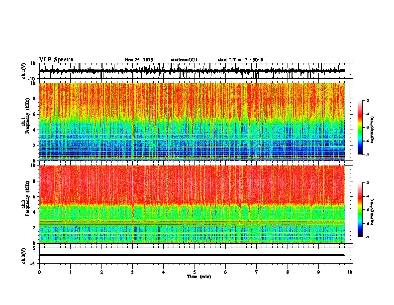Click time axis tick label '6'
394x305 pixels.
pyautogui.click(x=225, y=272)
